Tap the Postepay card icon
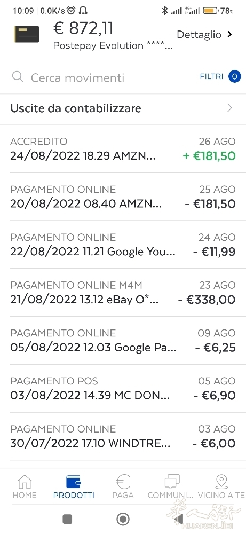This screenshot has height=534, width=246. pyautogui.click(x=26, y=34)
